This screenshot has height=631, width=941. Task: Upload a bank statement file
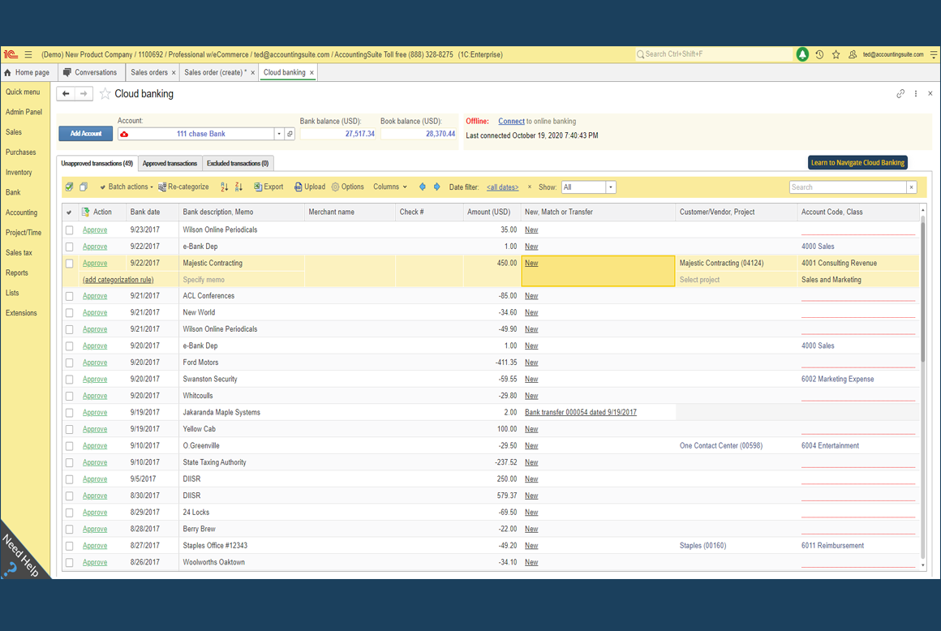pyautogui.click(x=310, y=187)
